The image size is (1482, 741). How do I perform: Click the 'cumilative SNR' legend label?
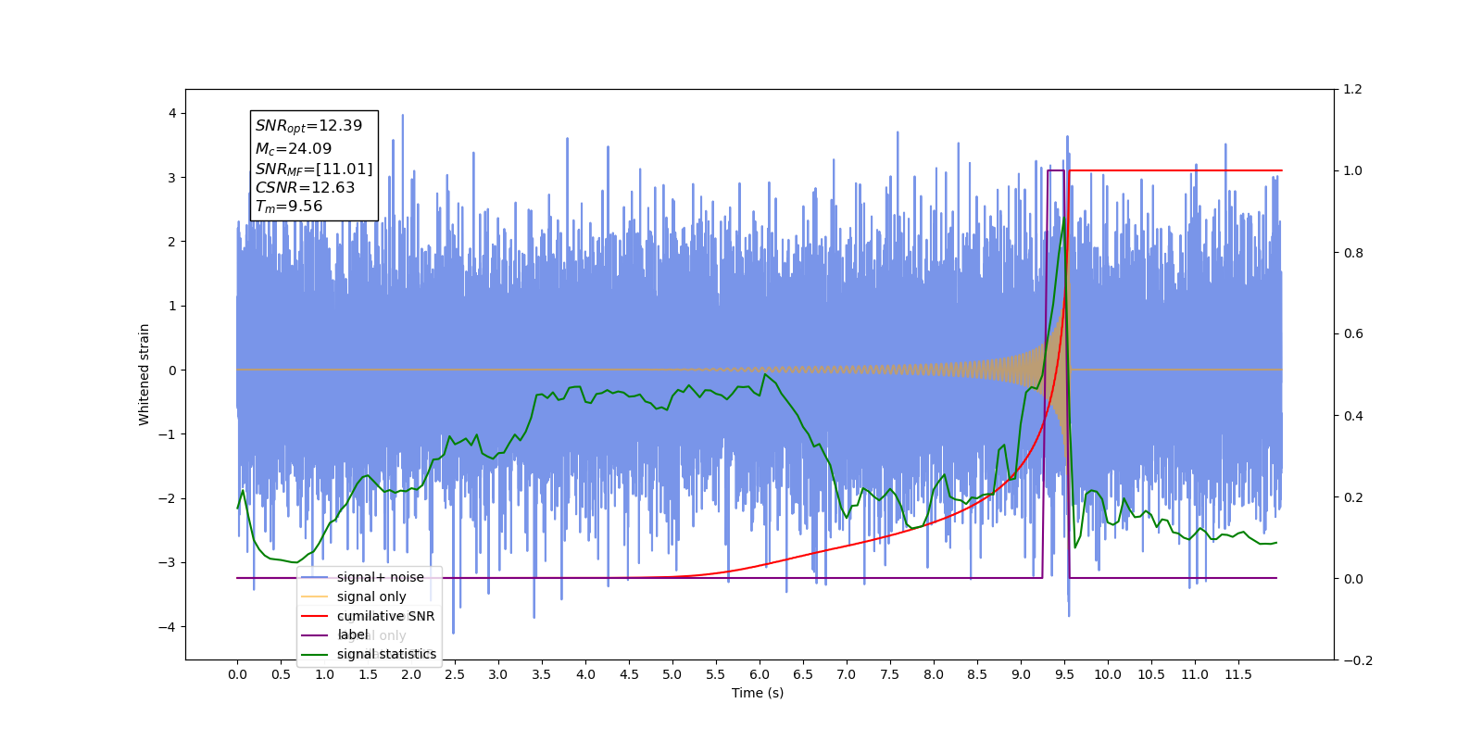[x=385, y=616]
